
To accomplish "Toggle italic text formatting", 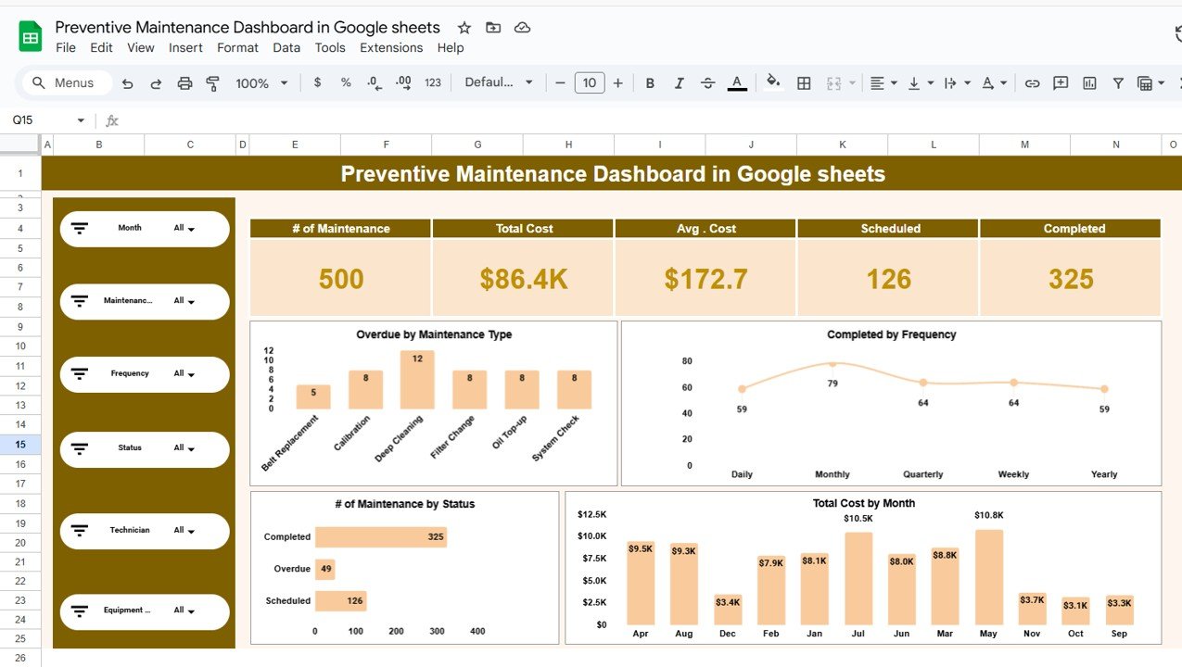I will tap(679, 83).
